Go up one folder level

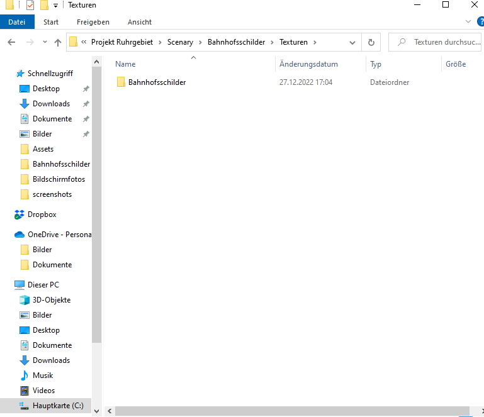click(58, 42)
